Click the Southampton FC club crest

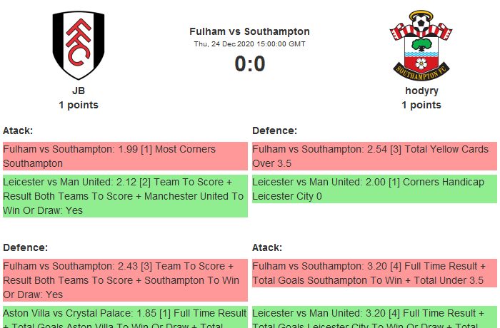pyautogui.click(x=421, y=46)
